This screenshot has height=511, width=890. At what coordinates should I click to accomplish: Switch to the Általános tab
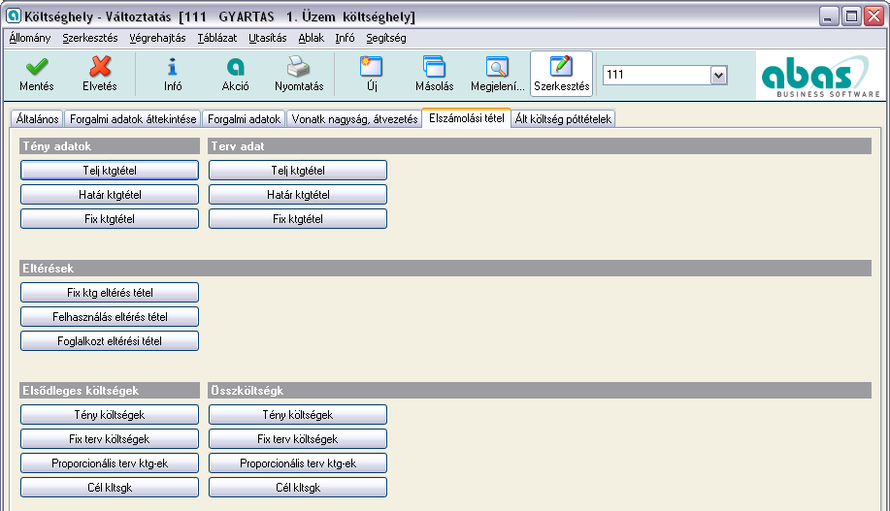[38, 119]
